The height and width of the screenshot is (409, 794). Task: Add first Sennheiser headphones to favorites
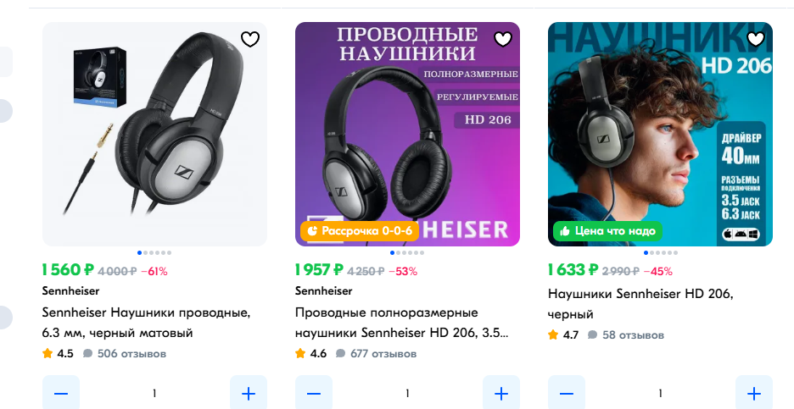click(249, 39)
